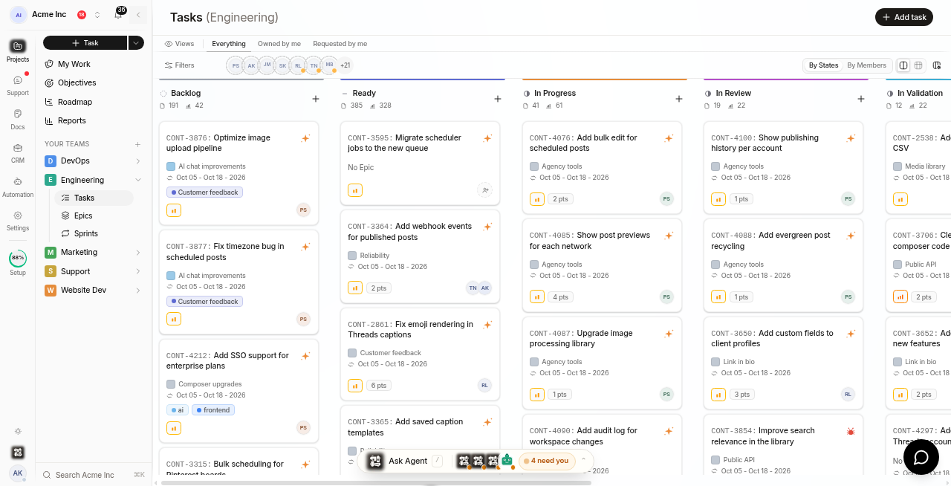Open Support in the left rail
The image size is (951, 486).
pyautogui.click(x=18, y=85)
